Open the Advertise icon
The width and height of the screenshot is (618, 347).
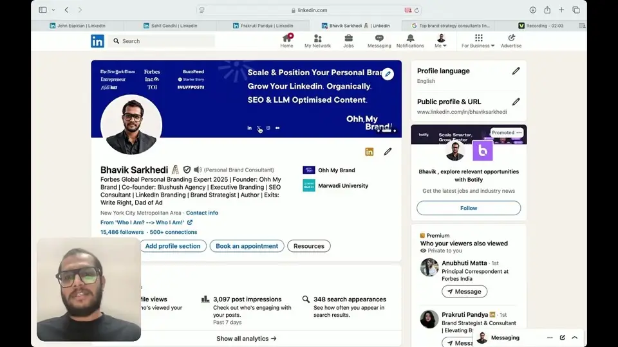pos(511,41)
